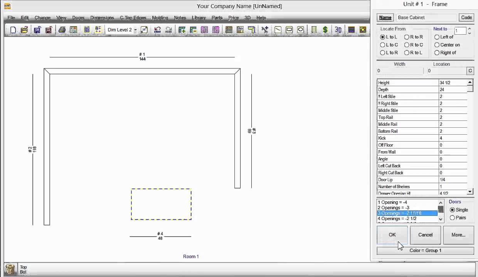Click the purple striped icon after 3D
The height and width of the screenshot is (277, 478).
[x=351, y=30]
